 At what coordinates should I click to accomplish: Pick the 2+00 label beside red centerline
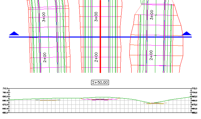pos(96,57)
